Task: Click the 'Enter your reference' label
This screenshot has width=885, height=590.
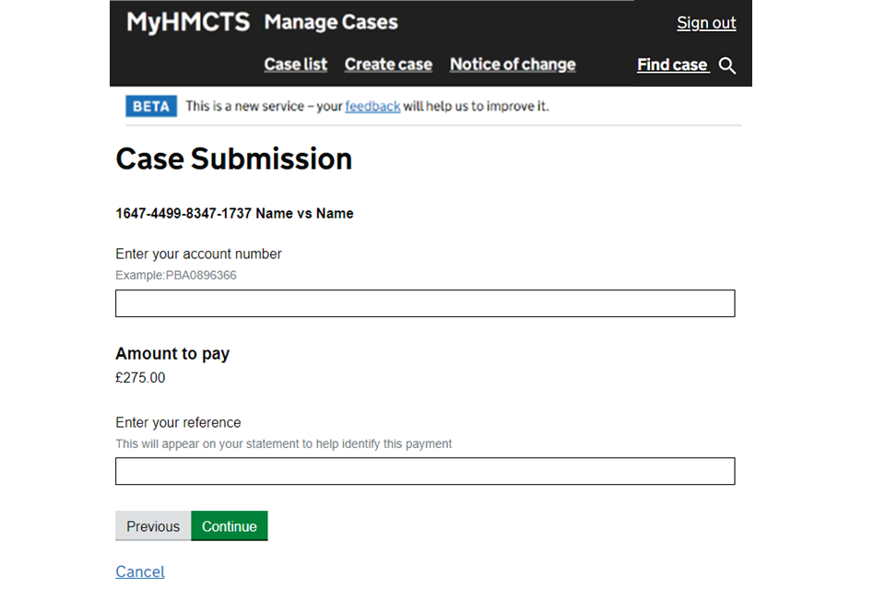Action: coord(178,422)
